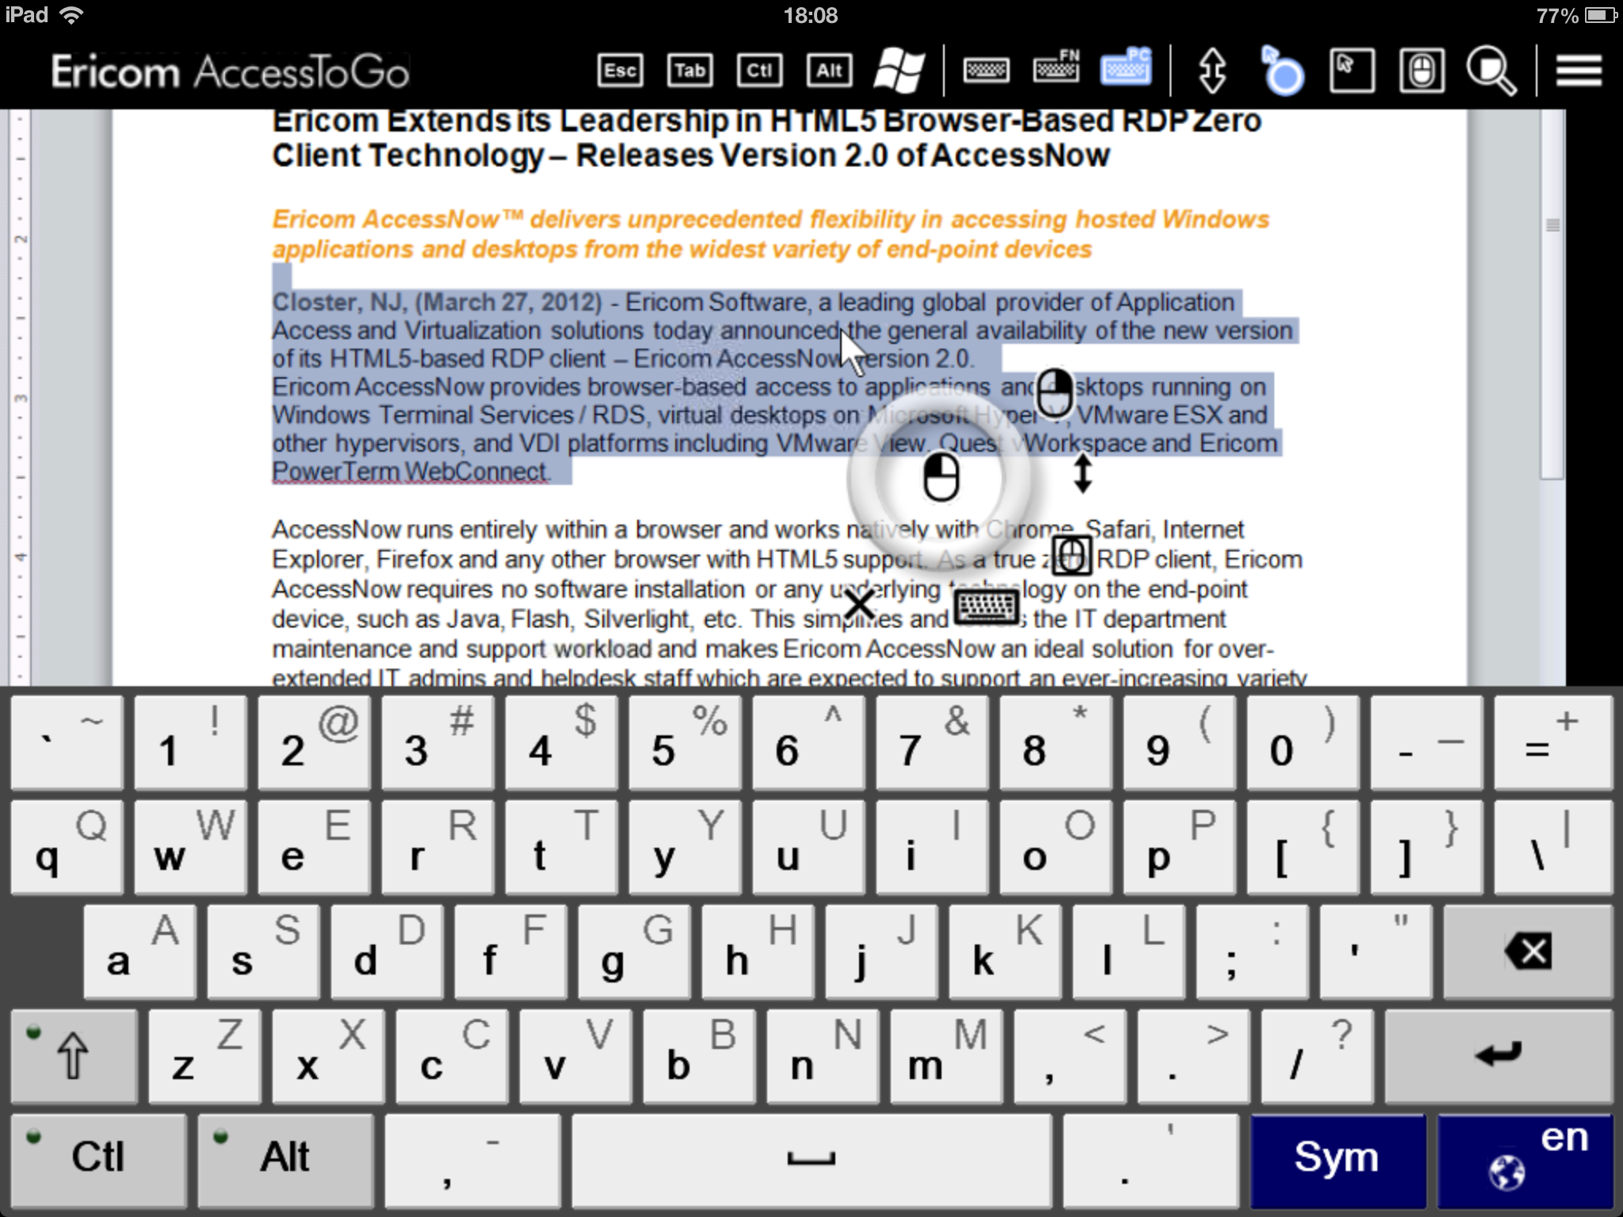Pick the boxed mouse icon in the radial menu
1623x1217 pixels.
(1071, 555)
